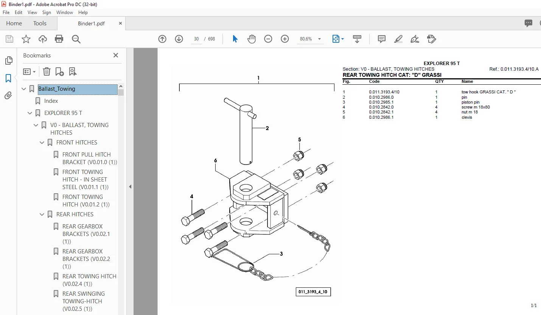Screen dimensions: 541x315
Task: Open the bookmark options dropdown menu
Action: coord(29,71)
